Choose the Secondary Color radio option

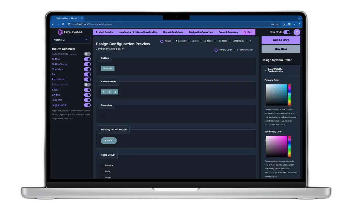235,50
